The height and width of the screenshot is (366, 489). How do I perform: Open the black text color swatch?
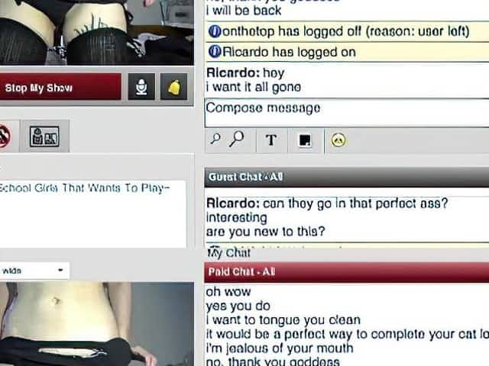pos(305,140)
